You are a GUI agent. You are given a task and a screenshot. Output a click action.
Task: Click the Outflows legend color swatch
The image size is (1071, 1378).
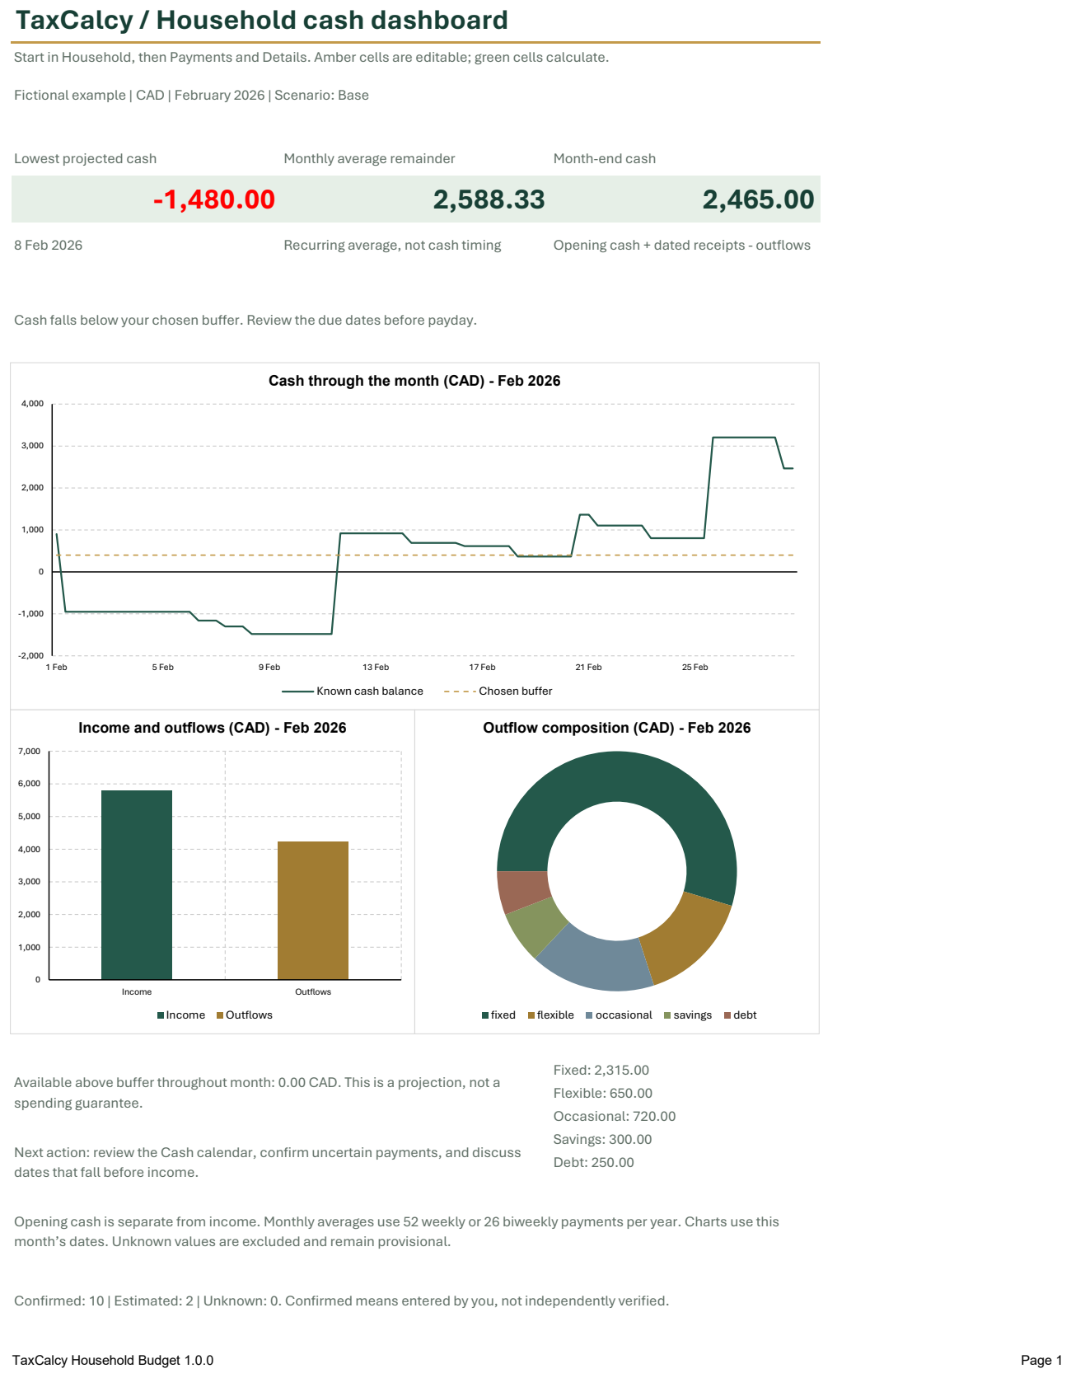[x=220, y=1015]
